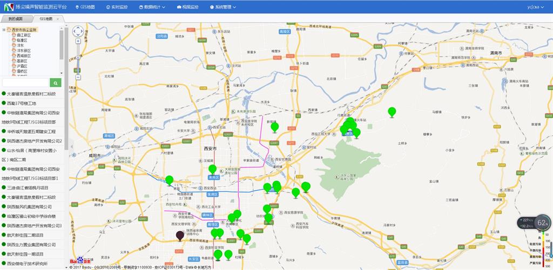Select 曲江新区 in the district tree
This screenshot has height=270, width=553.
click(x=24, y=35)
